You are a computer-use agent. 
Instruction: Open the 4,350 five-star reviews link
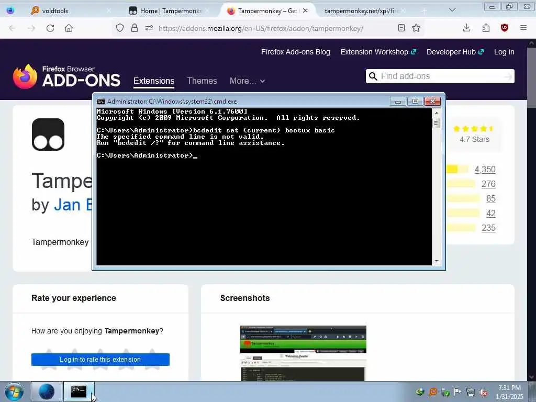485,169
